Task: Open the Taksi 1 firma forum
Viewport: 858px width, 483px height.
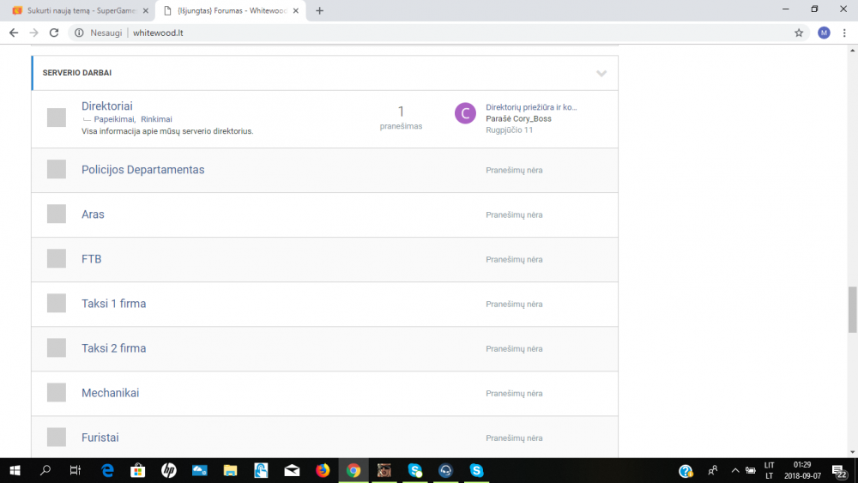Action: coord(114,304)
